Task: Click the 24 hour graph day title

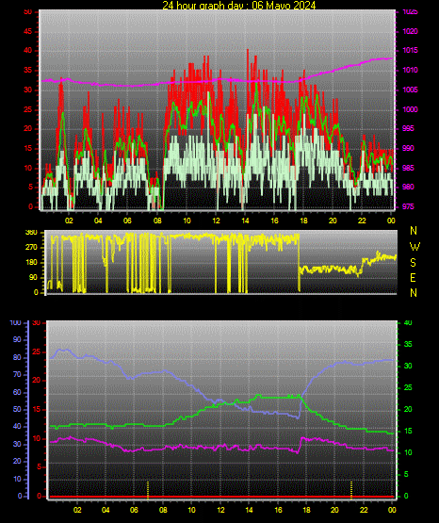Action: tap(239, 5)
